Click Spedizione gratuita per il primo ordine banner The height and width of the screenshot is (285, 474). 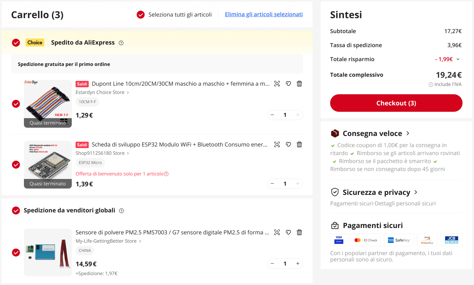point(157,64)
